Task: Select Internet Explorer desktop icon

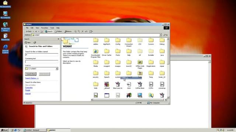Action: tap(5, 49)
